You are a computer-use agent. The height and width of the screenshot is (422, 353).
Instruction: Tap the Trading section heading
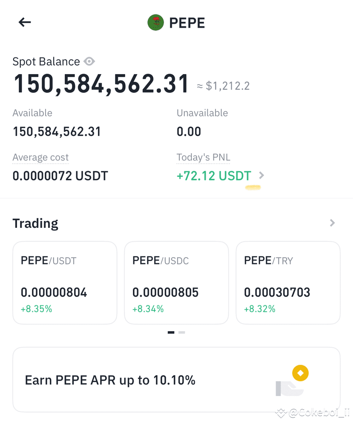click(35, 224)
